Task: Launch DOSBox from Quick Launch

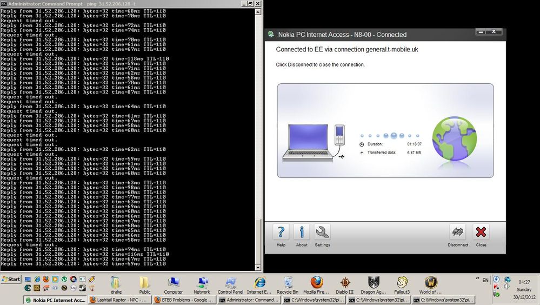Action: pos(37,288)
